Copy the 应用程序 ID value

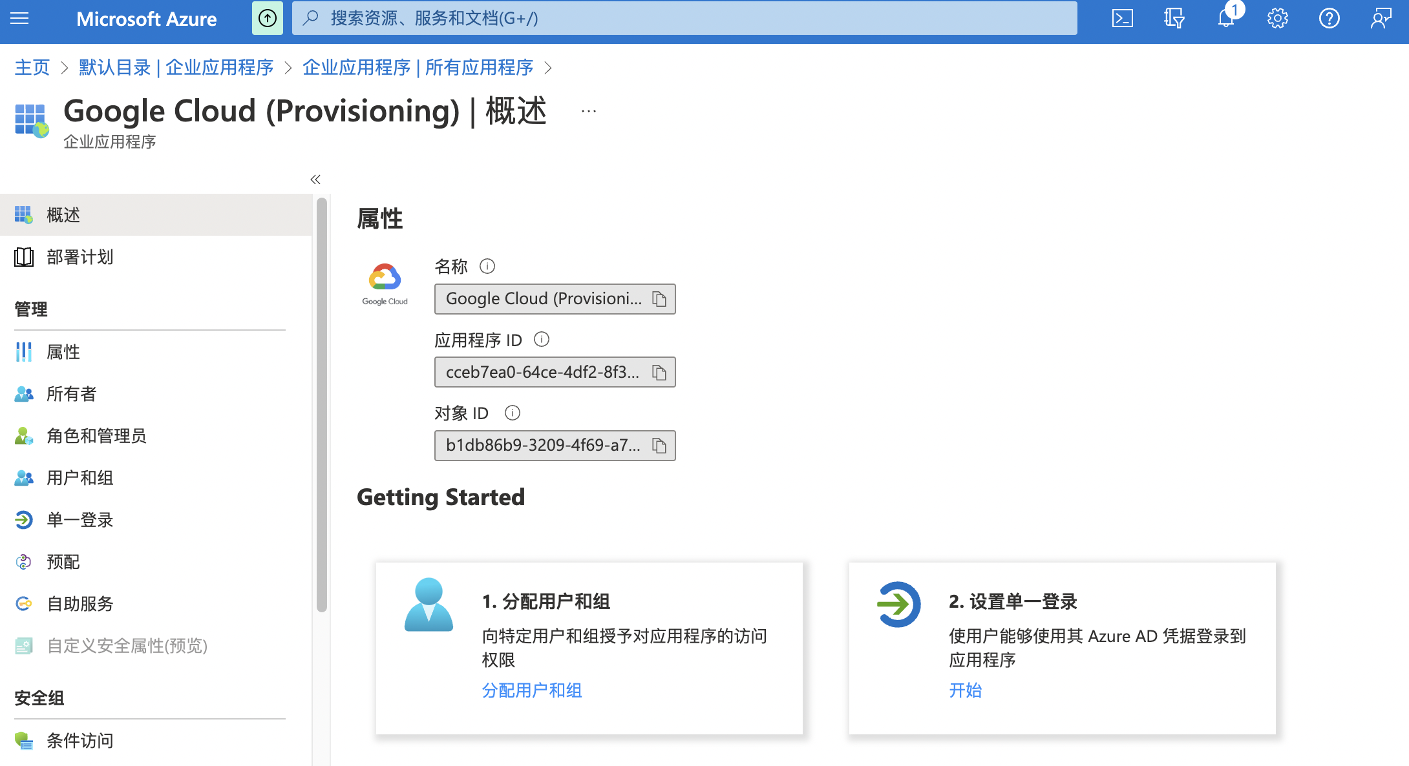660,371
